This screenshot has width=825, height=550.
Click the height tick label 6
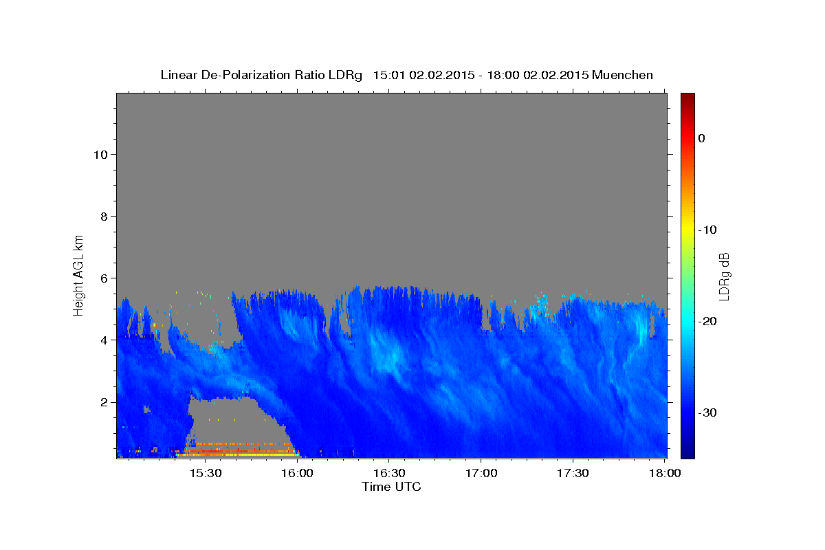pos(102,278)
